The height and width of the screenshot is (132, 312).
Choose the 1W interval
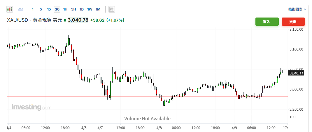point(90,9)
